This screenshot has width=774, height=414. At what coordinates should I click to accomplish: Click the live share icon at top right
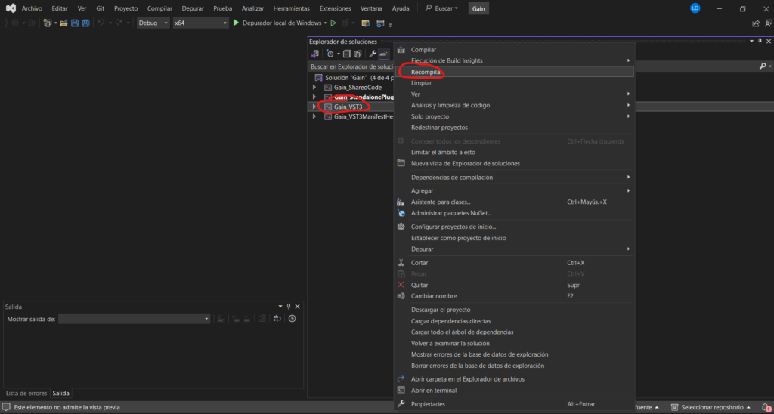pos(756,23)
